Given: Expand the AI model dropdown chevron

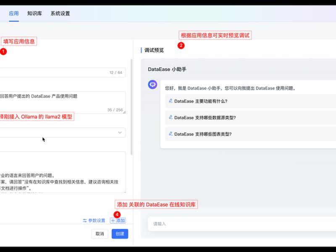Looking at the screenshot, I should [x=120, y=133].
